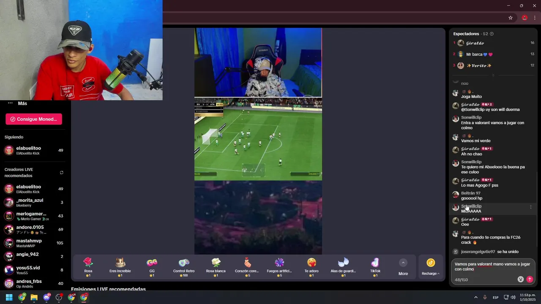This screenshot has height=304, width=541.
Task: Click the live stream video player
Action: pos(258,141)
